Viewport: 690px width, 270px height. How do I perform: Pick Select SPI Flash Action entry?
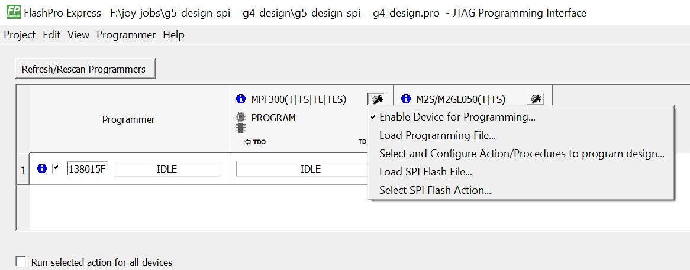click(x=435, y=190)
